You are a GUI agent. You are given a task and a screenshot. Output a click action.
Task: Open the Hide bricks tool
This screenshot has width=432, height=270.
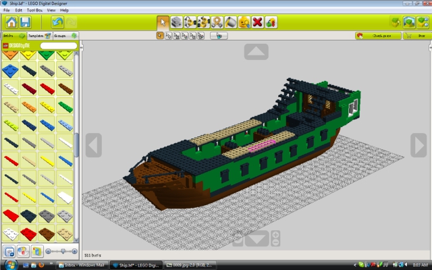271,22
